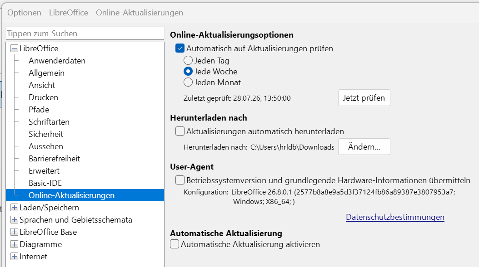Go to the Ansicht options page

[41, 85]
